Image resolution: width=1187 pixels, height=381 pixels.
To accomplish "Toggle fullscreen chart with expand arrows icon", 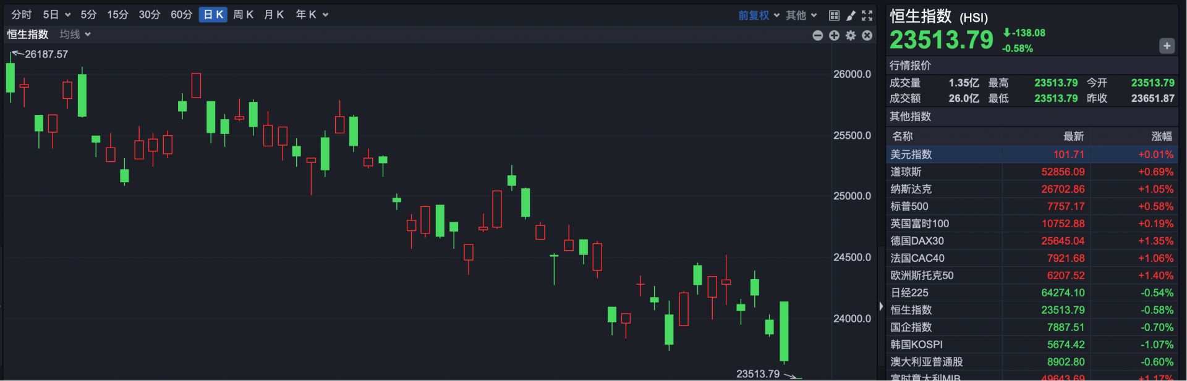I will pos(867,15).
